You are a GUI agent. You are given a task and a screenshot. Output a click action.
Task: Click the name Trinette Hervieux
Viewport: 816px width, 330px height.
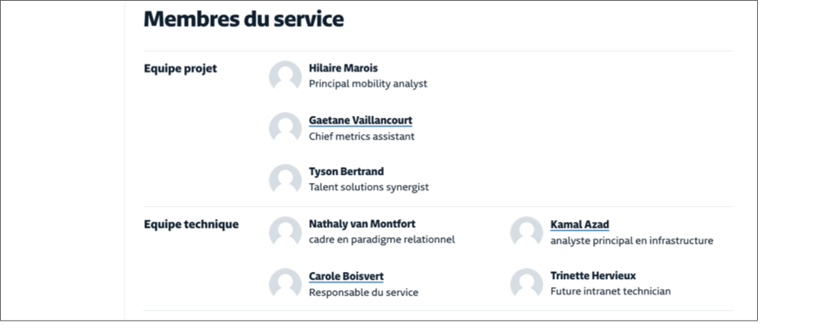(593, 275)
